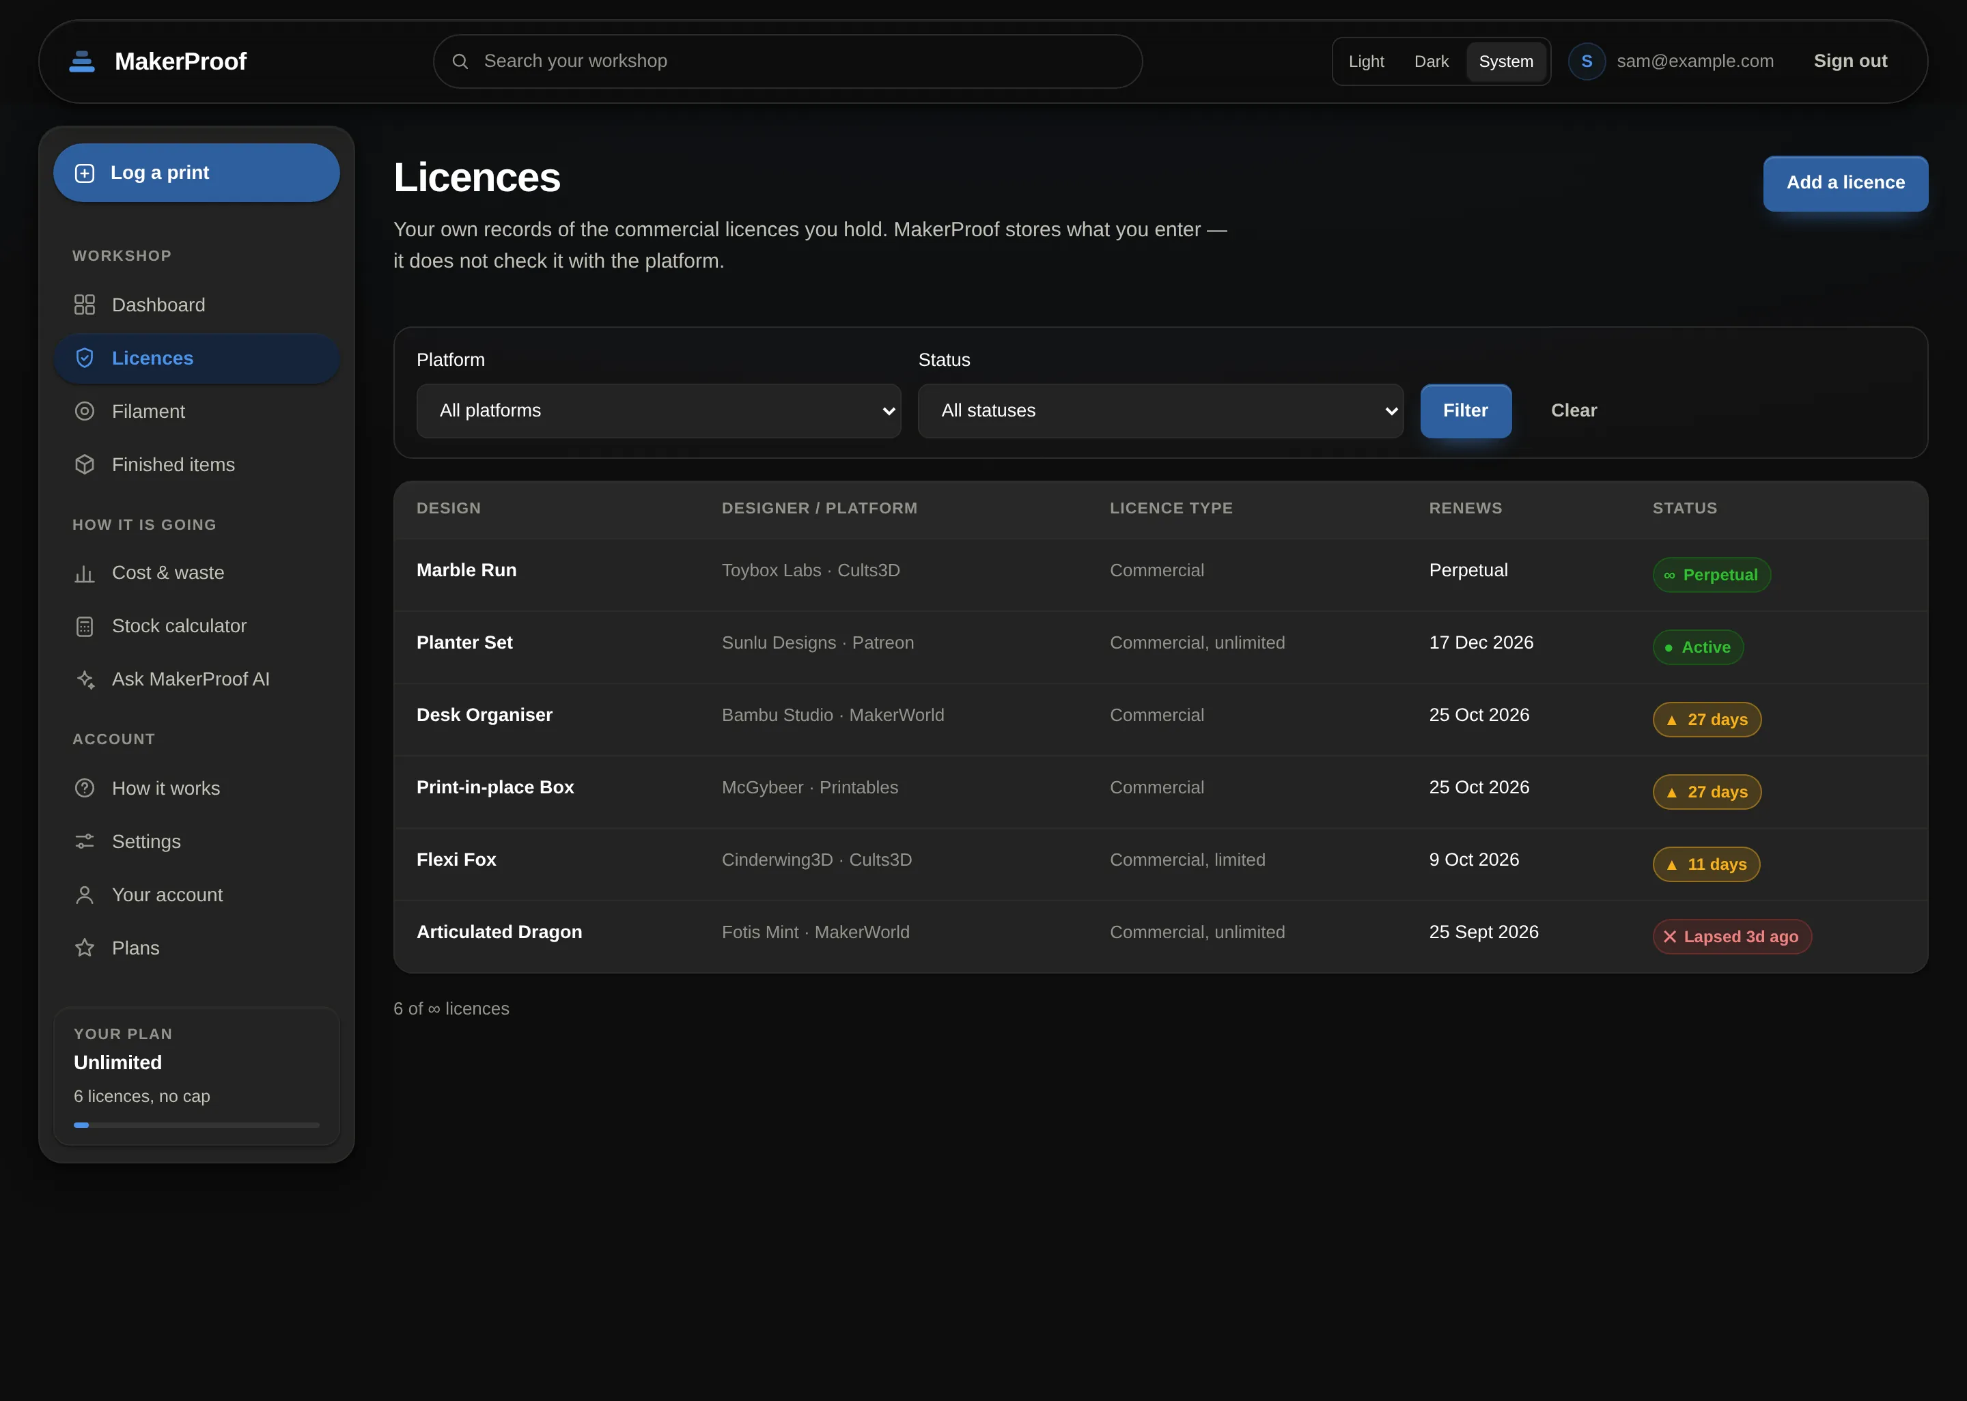Screen dimensions: 1967x1401
Task: Click the Finished items cube icon
Action: pyautogui.click(x=85, y=464)
